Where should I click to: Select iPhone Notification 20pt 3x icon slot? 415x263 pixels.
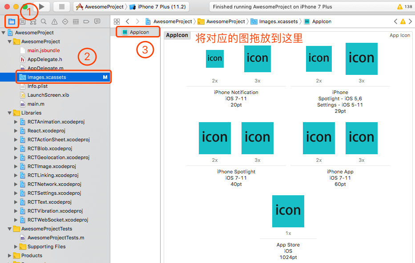[x=257, y=58]
